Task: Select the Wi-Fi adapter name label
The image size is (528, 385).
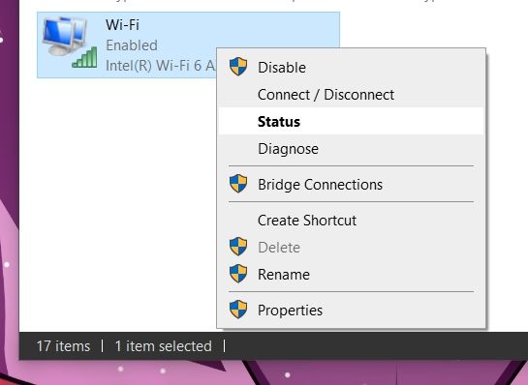Action: click(122, 25)
